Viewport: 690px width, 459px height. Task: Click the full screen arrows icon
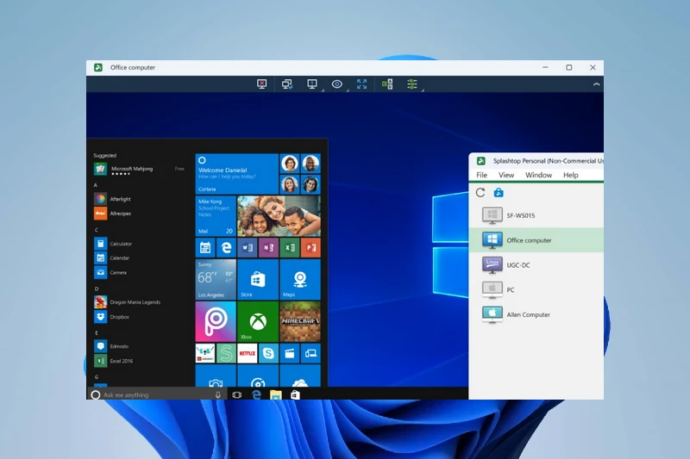pos(361,84)
